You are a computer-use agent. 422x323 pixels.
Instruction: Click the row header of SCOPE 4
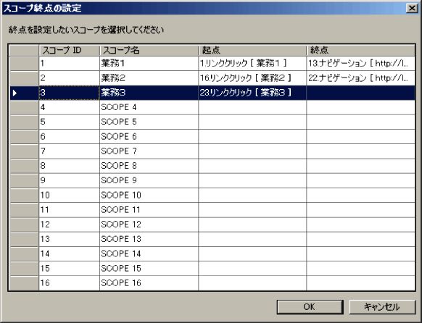[24, 107]
